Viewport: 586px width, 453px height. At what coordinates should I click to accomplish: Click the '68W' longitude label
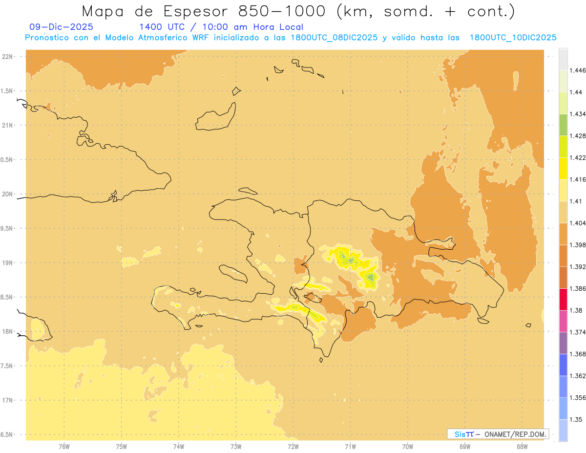tap(522, 446)
